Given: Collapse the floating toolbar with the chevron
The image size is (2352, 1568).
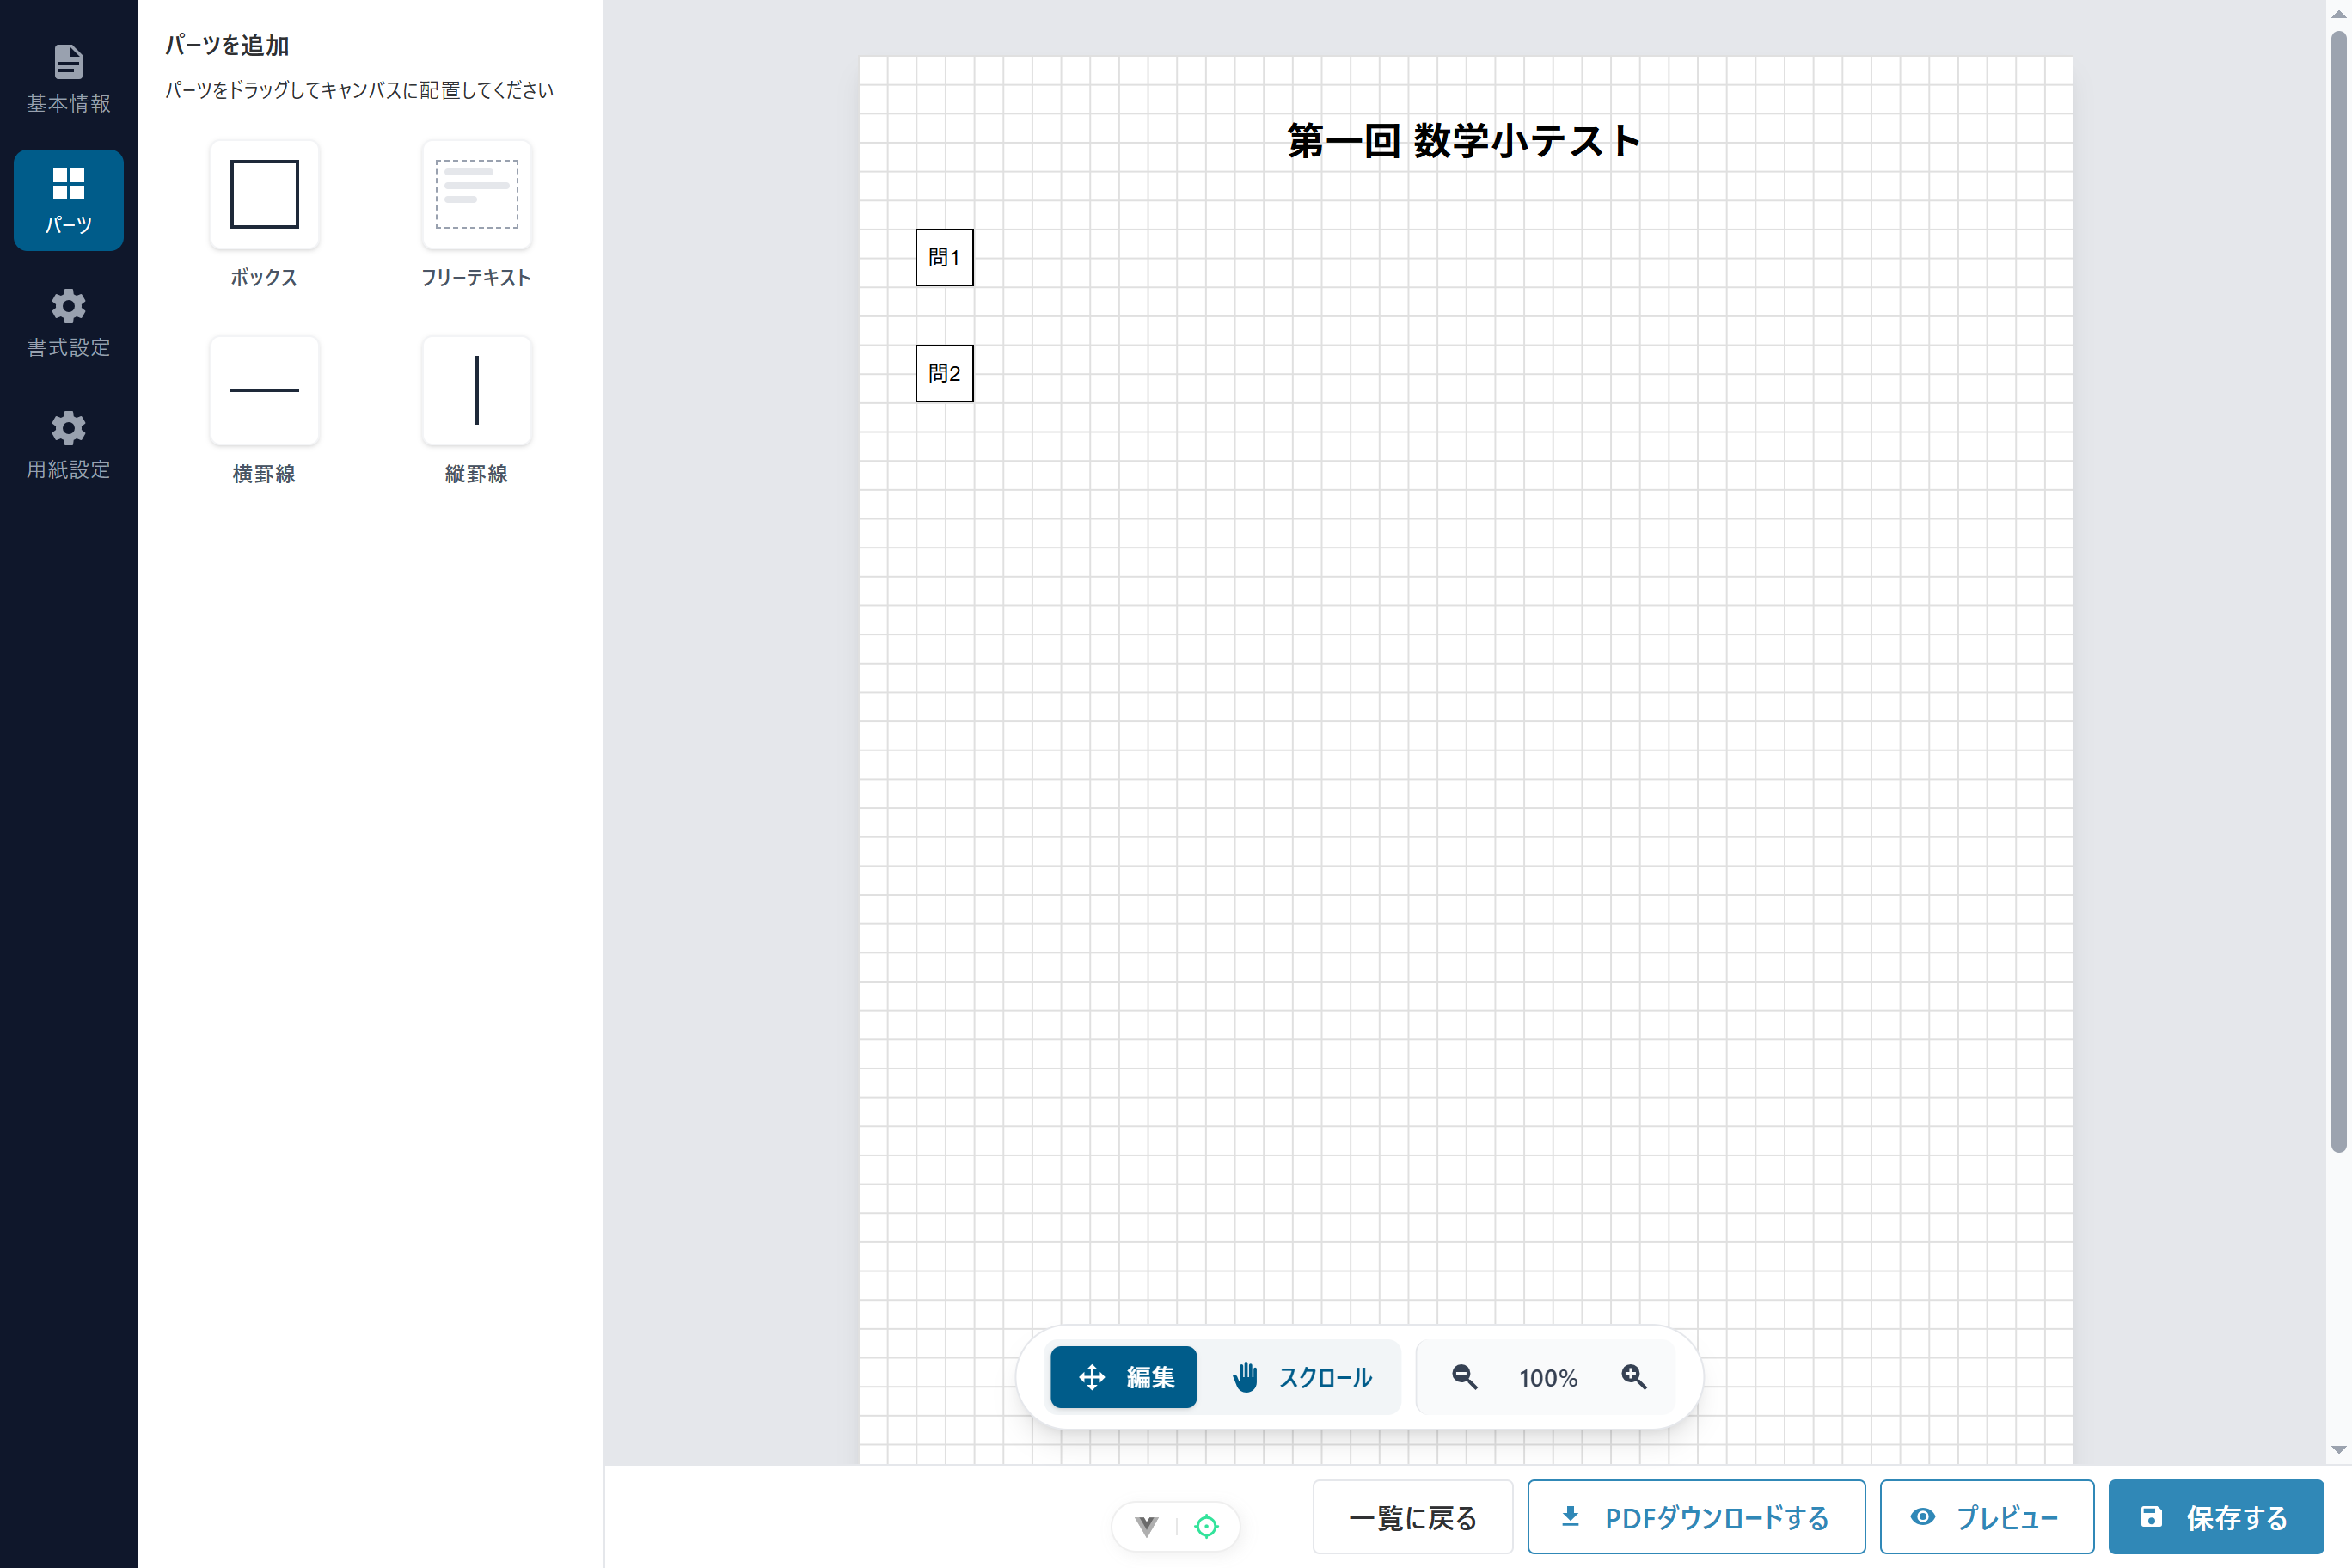Looking at the screenshot, I should (1145, 1527).
